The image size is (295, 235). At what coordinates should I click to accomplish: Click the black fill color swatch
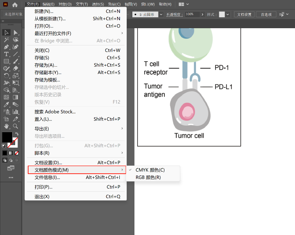[x=7, y=137]
